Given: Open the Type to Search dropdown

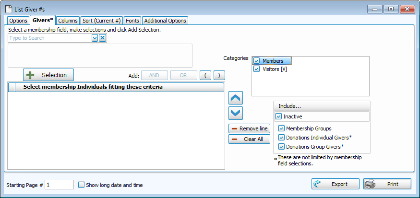Looking at the screenshot, I should tap(95, 38).
